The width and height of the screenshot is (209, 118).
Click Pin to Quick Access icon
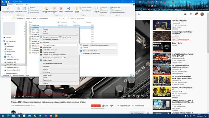[x=8, y=9]
